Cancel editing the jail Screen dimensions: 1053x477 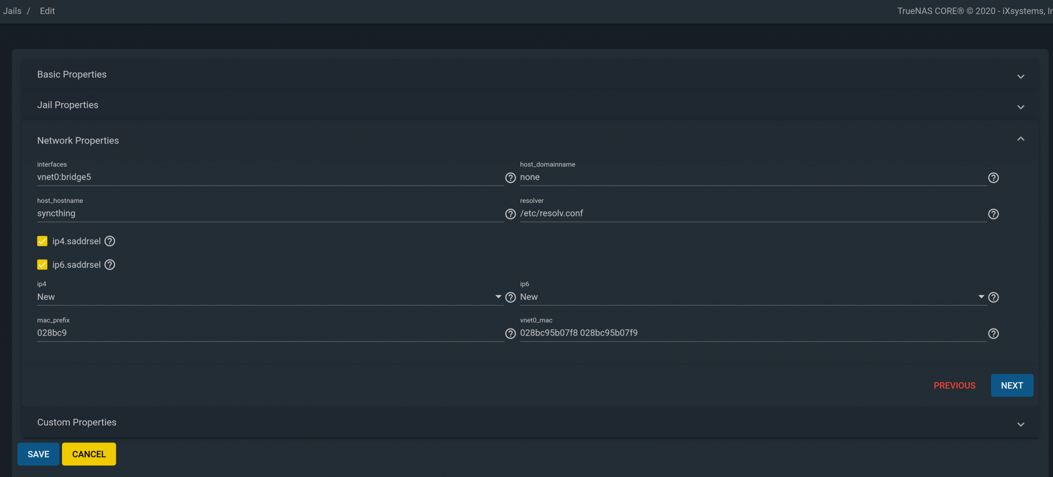(x=89, y=454)
